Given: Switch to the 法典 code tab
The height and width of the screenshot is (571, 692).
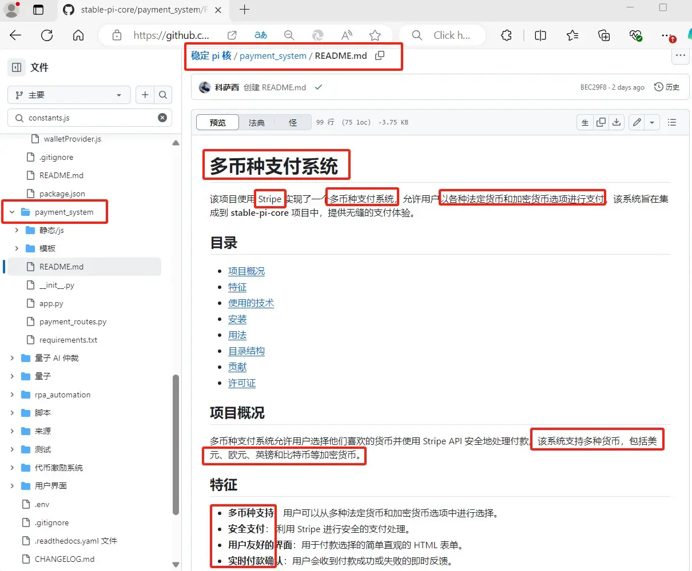Looking at the screenshot, I should tap(257, 122).
